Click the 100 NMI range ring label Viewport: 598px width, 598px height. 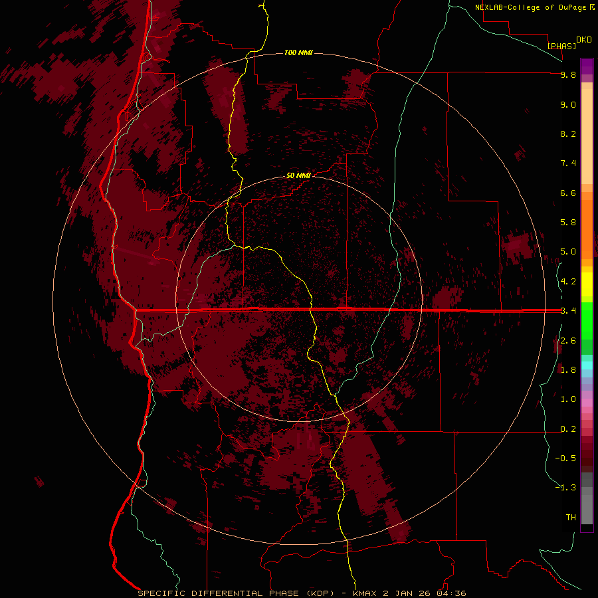point(298,52)
